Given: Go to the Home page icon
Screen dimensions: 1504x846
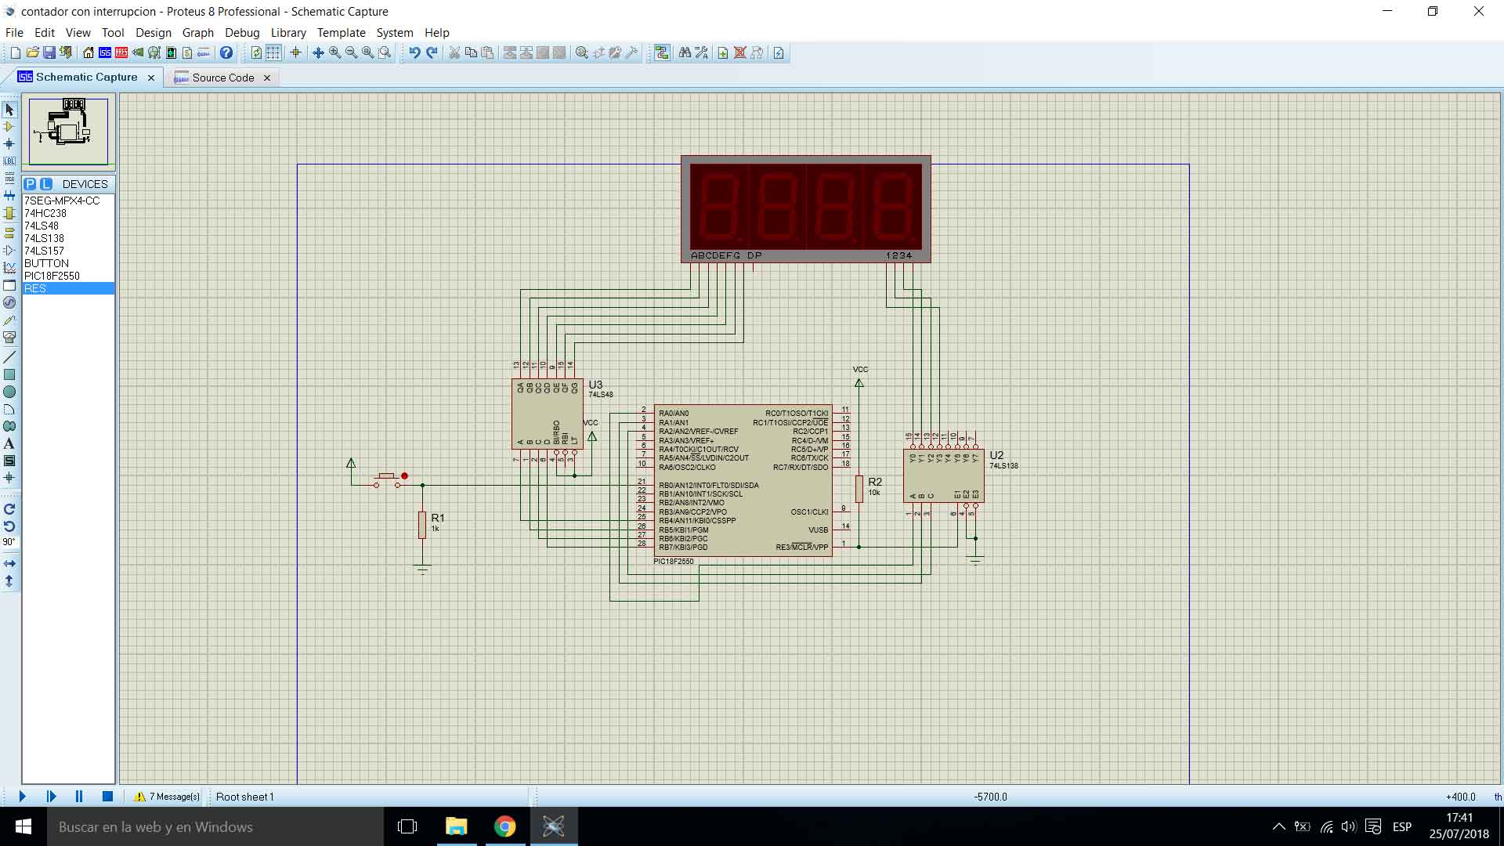Looking at the screenshot, I should [x=89, y=53].
